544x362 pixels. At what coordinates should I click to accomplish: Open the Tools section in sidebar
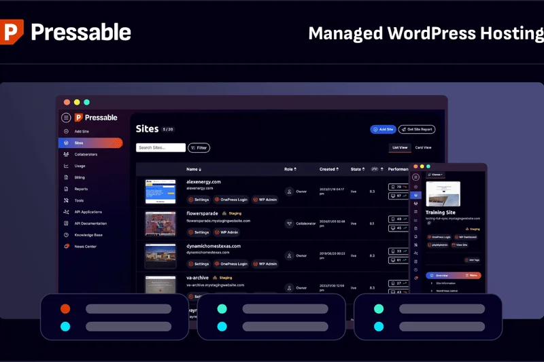pos(79,200)
